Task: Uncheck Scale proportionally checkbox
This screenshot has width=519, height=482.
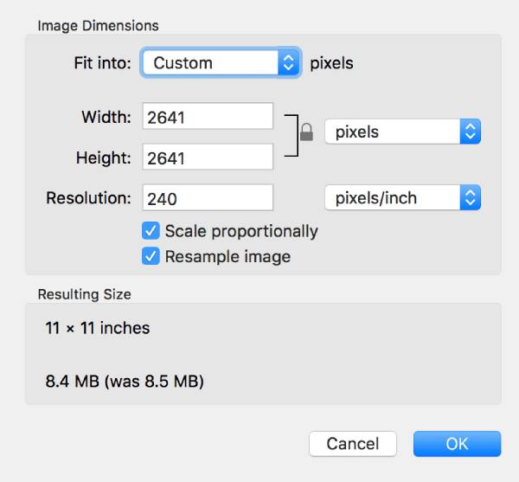Action: (x=151, y=231)
